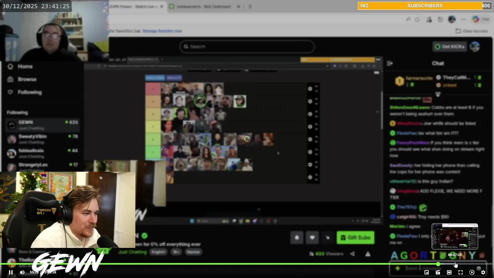Collapse the Chat panel arrow icon
Screen dimensions: 494x278
[390, 63]
